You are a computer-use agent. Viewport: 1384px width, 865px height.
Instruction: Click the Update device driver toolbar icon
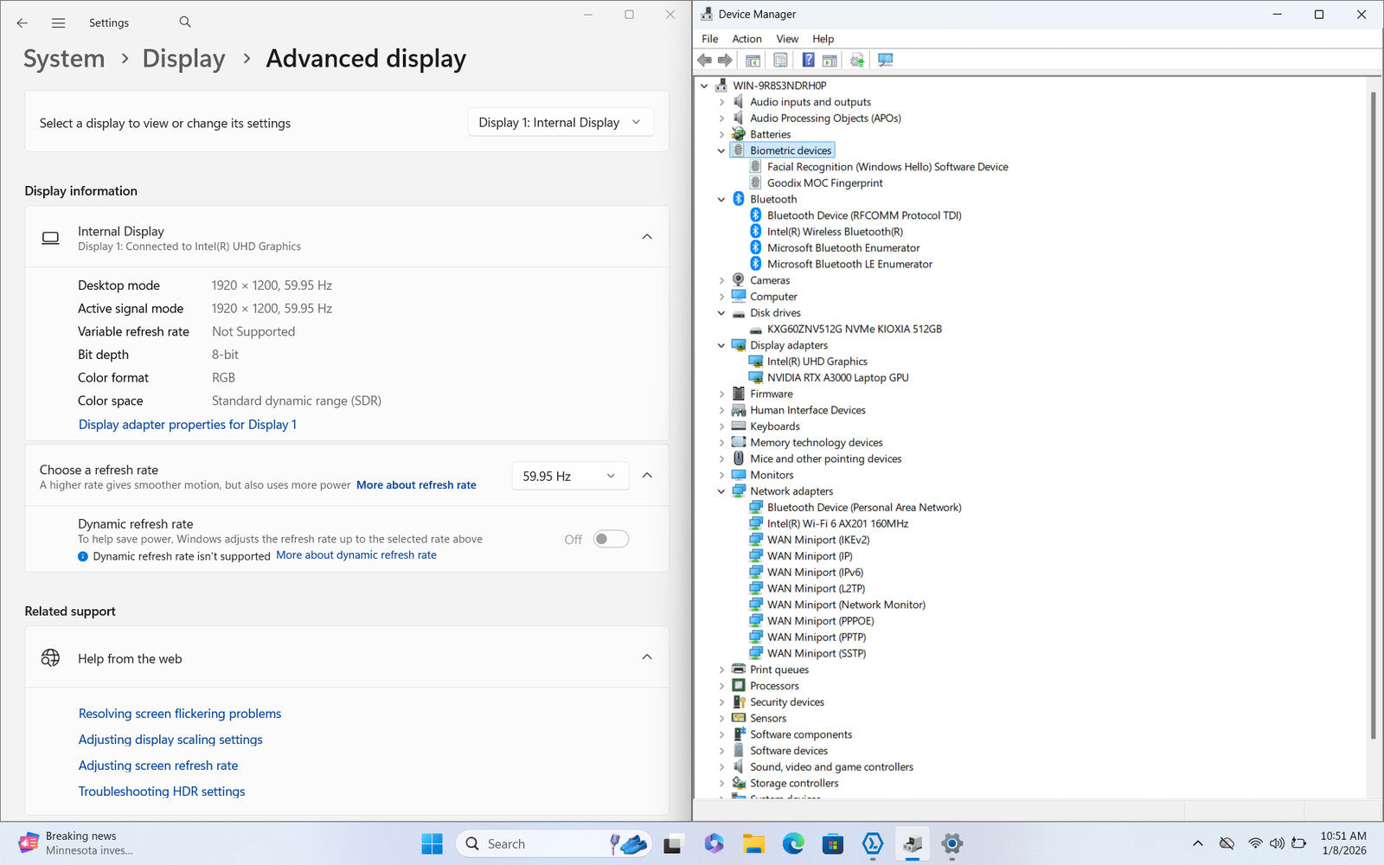tap(856, 60)
